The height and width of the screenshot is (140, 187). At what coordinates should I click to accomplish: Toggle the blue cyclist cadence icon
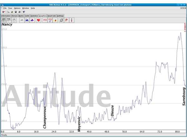coord(27,20)
